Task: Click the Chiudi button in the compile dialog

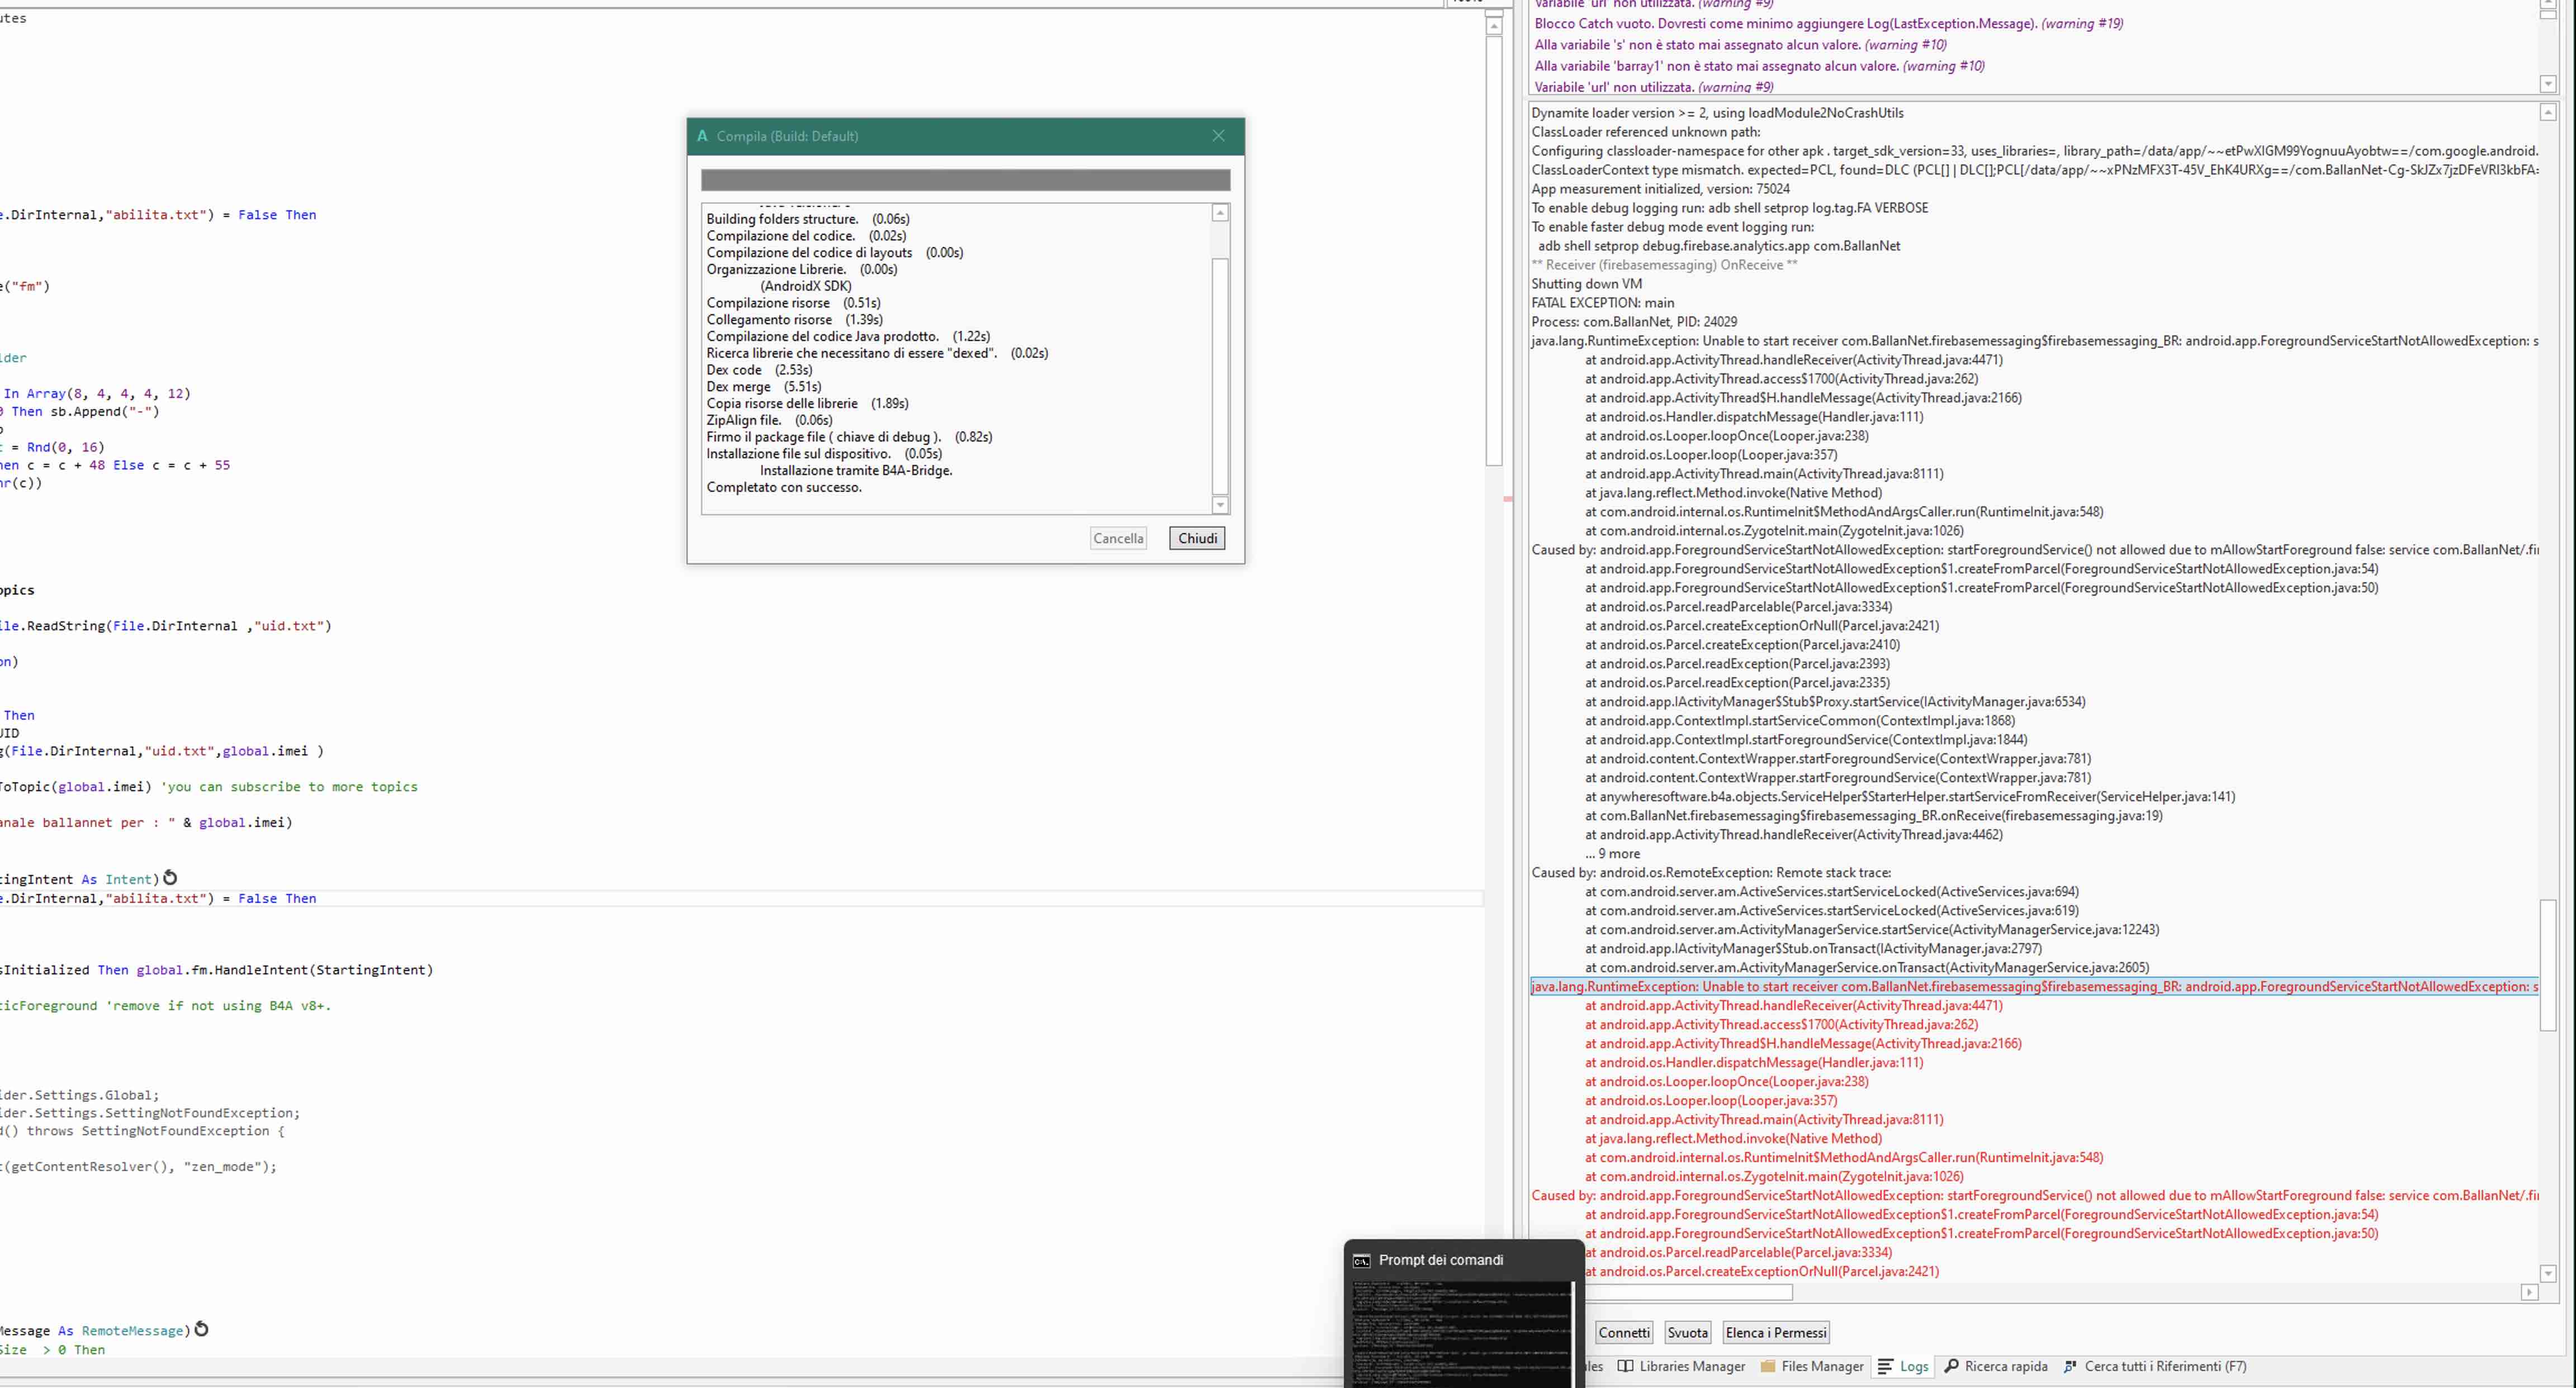Action: (1196, 538)
